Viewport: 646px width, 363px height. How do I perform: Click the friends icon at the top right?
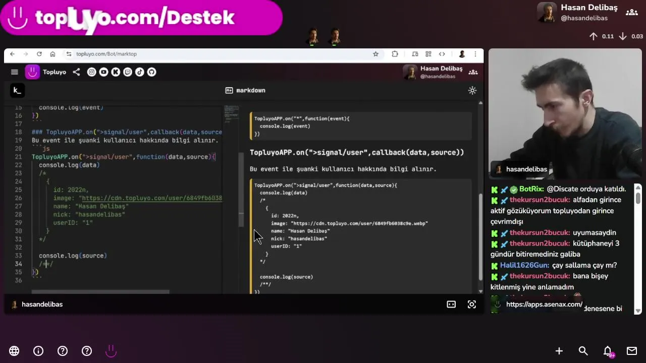[x=631, y=13]
